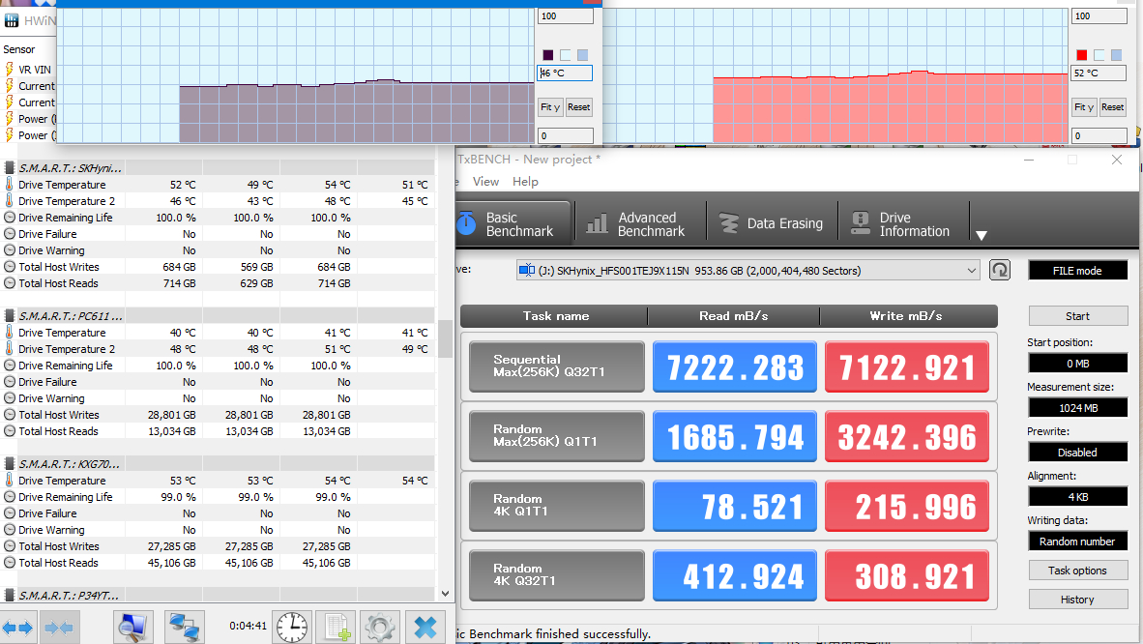Click Reset in the red graph window
Screen dimensions: 1143x644
point(1112,107)
